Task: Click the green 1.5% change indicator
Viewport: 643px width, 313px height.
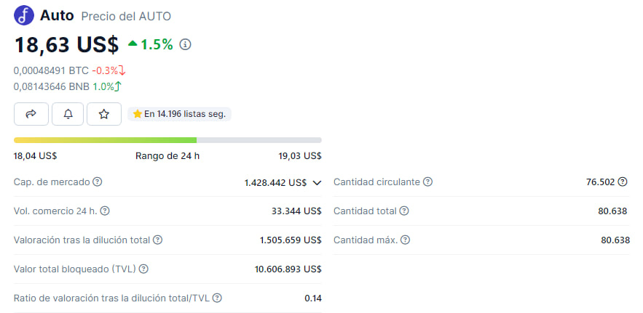Action: (x=151, y=44)
